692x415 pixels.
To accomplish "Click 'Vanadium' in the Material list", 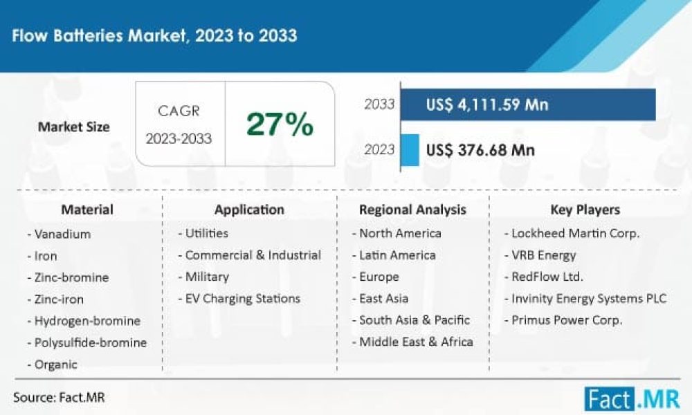I will coord(62,234).
